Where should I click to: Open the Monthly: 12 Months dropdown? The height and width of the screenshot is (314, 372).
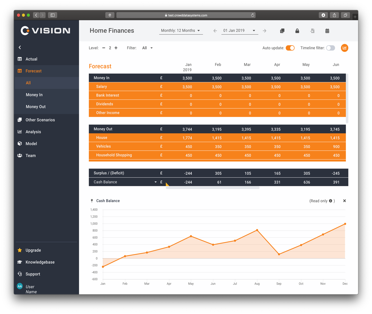tap(181, 30)
